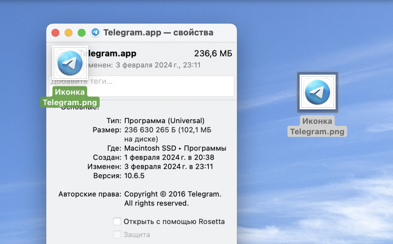
Task: Click the small Telegram proxy icon in title bar
Action: point(96,32)
